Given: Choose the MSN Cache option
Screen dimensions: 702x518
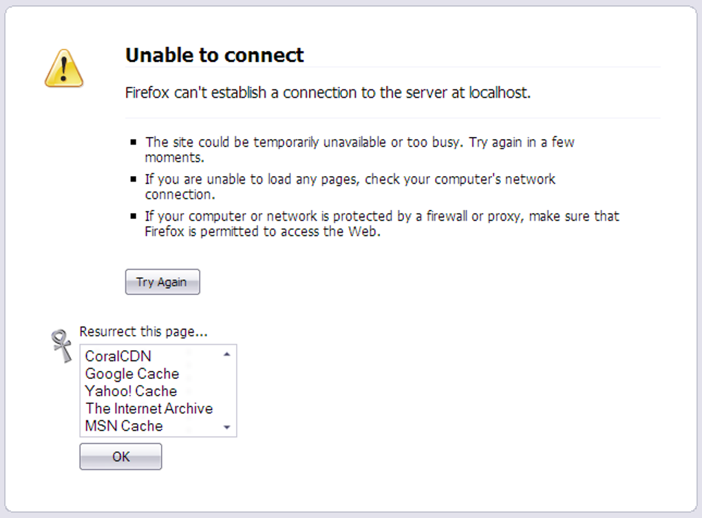Looking at the screenshot, I should [124, 426].
